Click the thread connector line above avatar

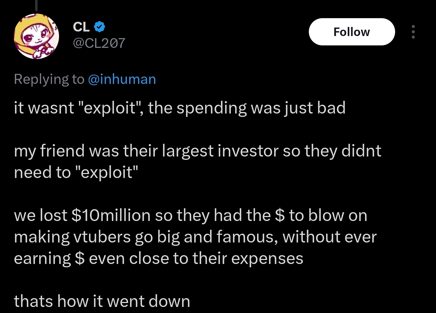coord(36,5)
